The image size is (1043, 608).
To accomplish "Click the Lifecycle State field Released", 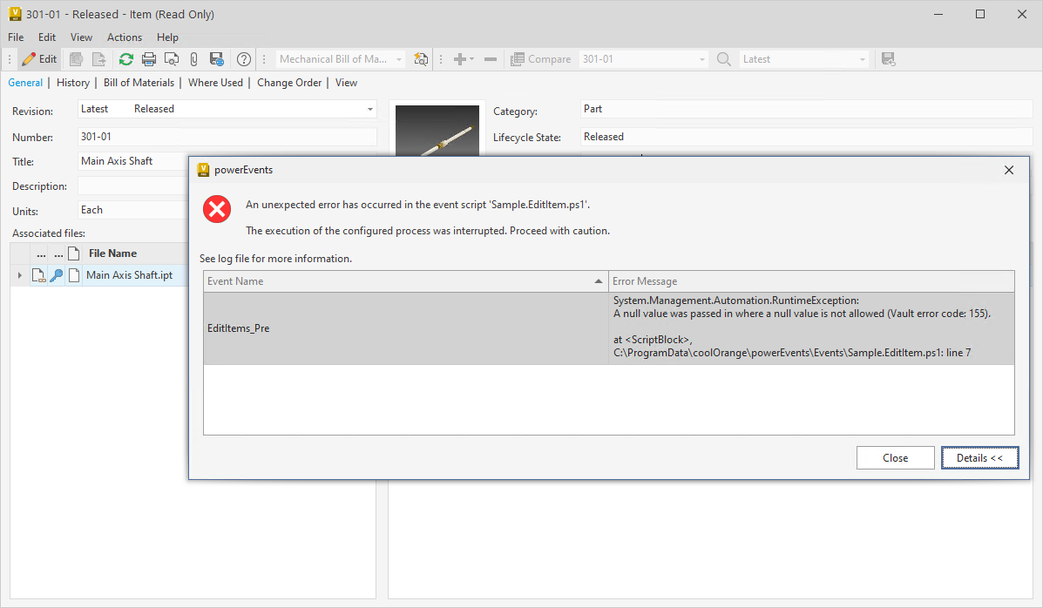I will click(x=806, y=137).
